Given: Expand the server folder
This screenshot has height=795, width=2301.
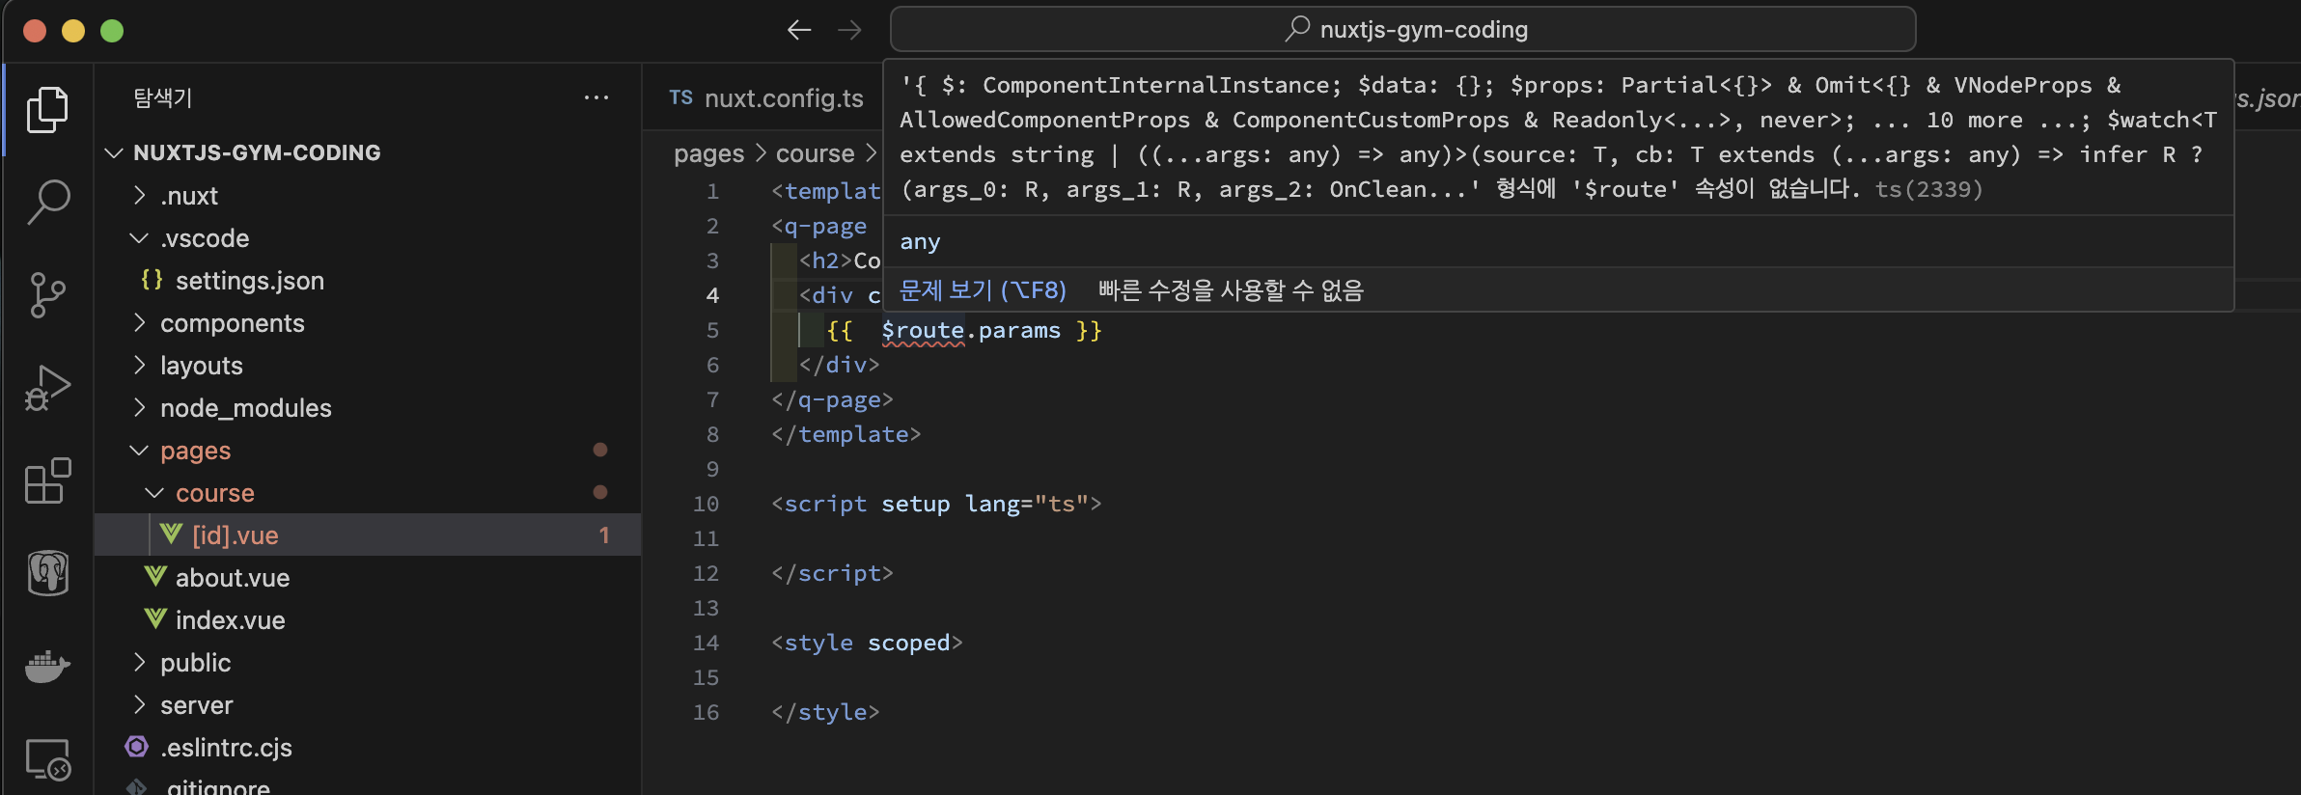Looking at the screenshot, I should pos(140,704).
